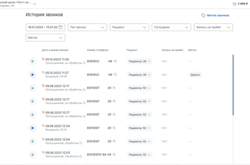Expand the Тип звонка filter dropdown
Image resolution: width=250 pixels, height=165 pixels.
coord(87,27)
